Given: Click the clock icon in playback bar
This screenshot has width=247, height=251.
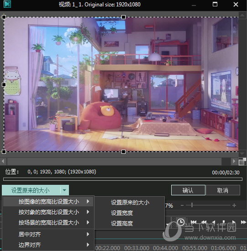Looking at the screenshot, I should (x=181, y=222).
